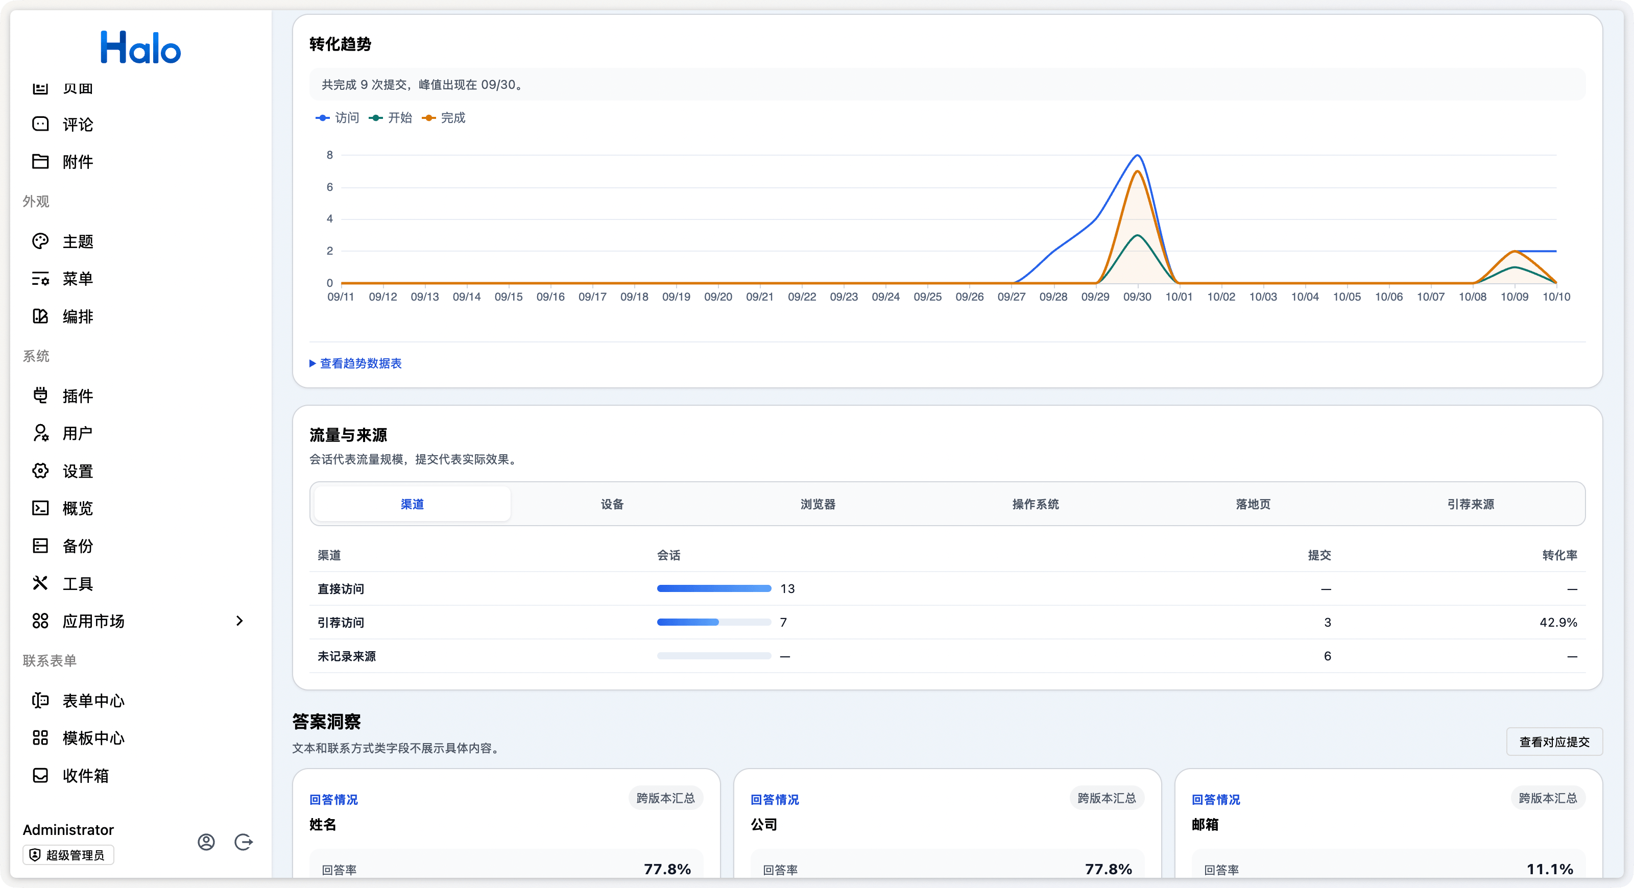
Task: Expand the 应用市场 menu chevron
Action: 239,621
